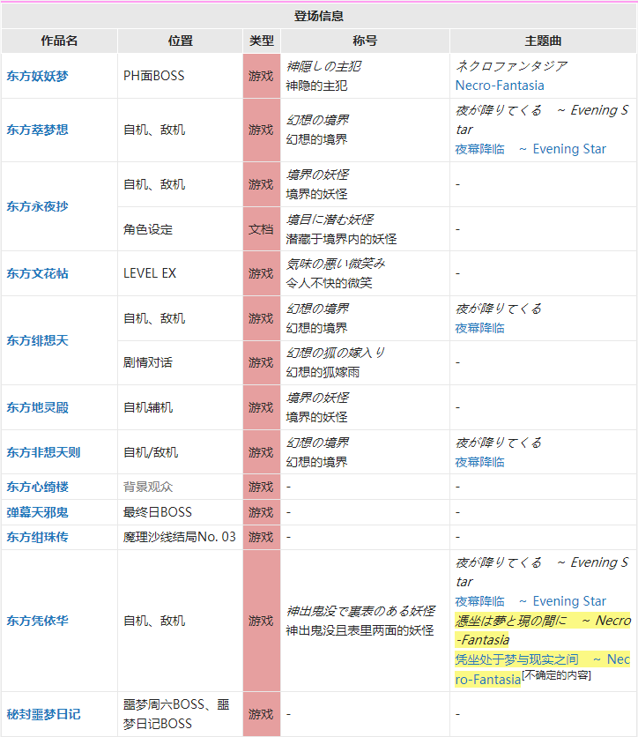Click 自机、敌机 cell in 东方萃梦想 row
Screen dimensions: 638x737
pyautogui.click(x=181, y=130)
